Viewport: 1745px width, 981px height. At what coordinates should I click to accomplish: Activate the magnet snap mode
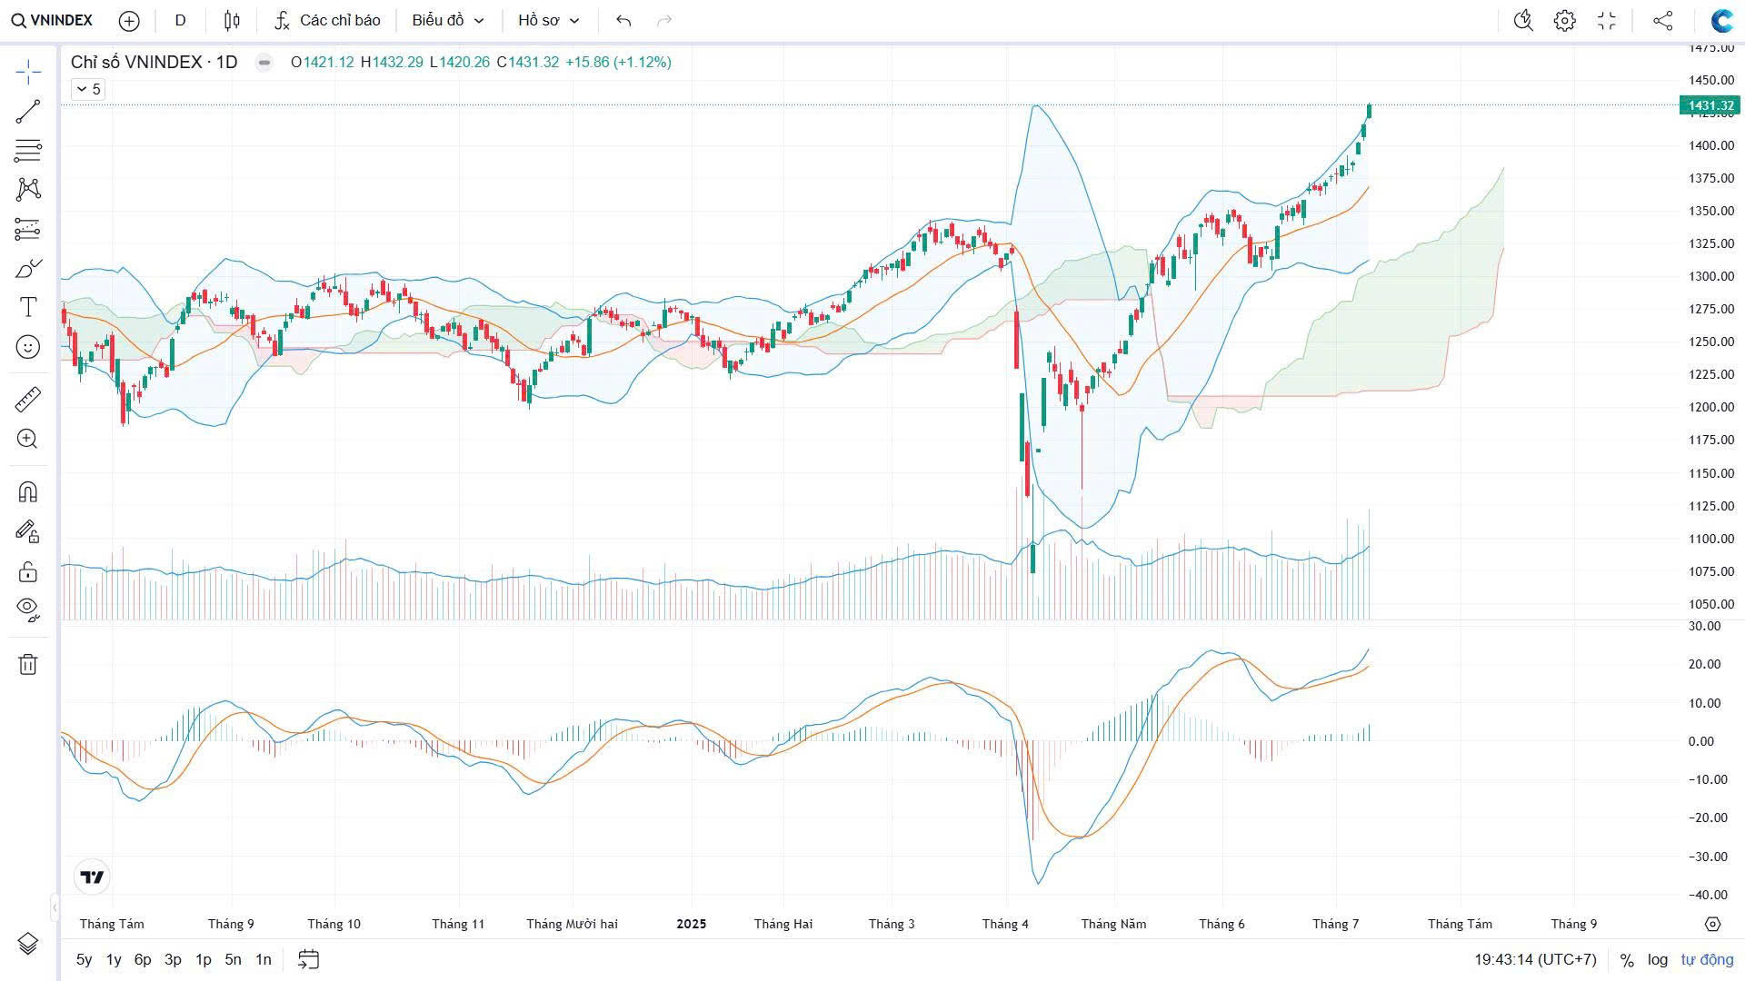point(28,492)
